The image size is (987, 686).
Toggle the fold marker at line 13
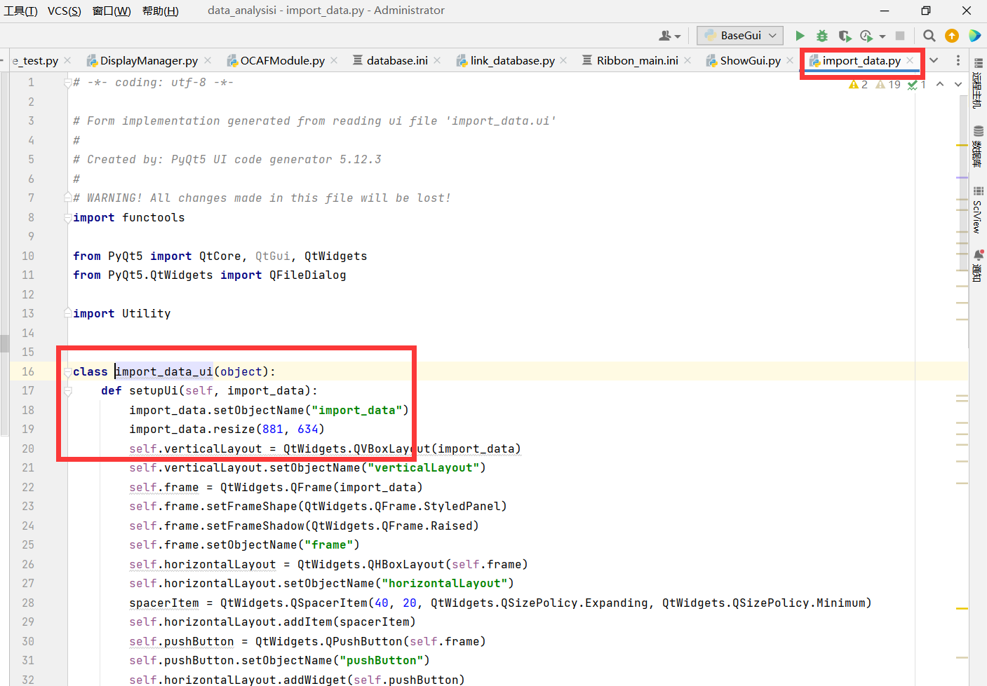click(67, 313)
